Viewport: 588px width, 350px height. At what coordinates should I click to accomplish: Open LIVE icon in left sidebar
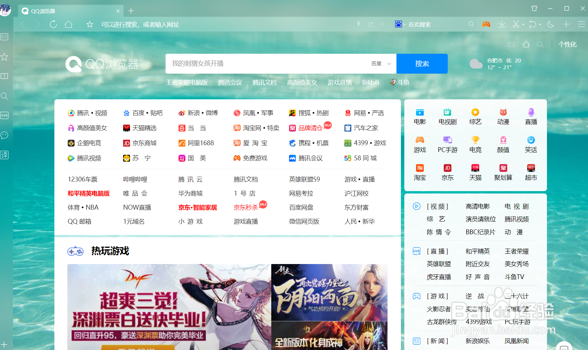pos(4,115)
